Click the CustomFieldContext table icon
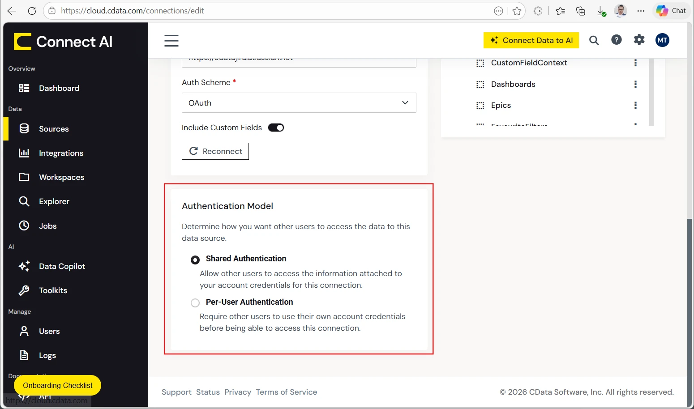Viewport: 694px width, 409px height. click(480, 63)
